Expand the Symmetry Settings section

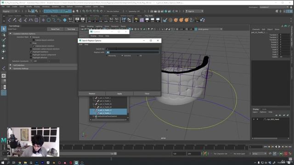[x=10, y=68]
